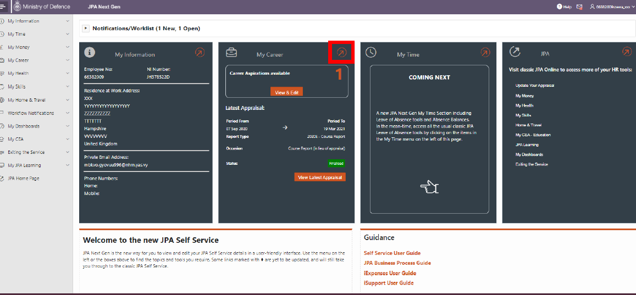
Task: Expand the Notifications/Worklist section
Action: (x=86, y=28)
